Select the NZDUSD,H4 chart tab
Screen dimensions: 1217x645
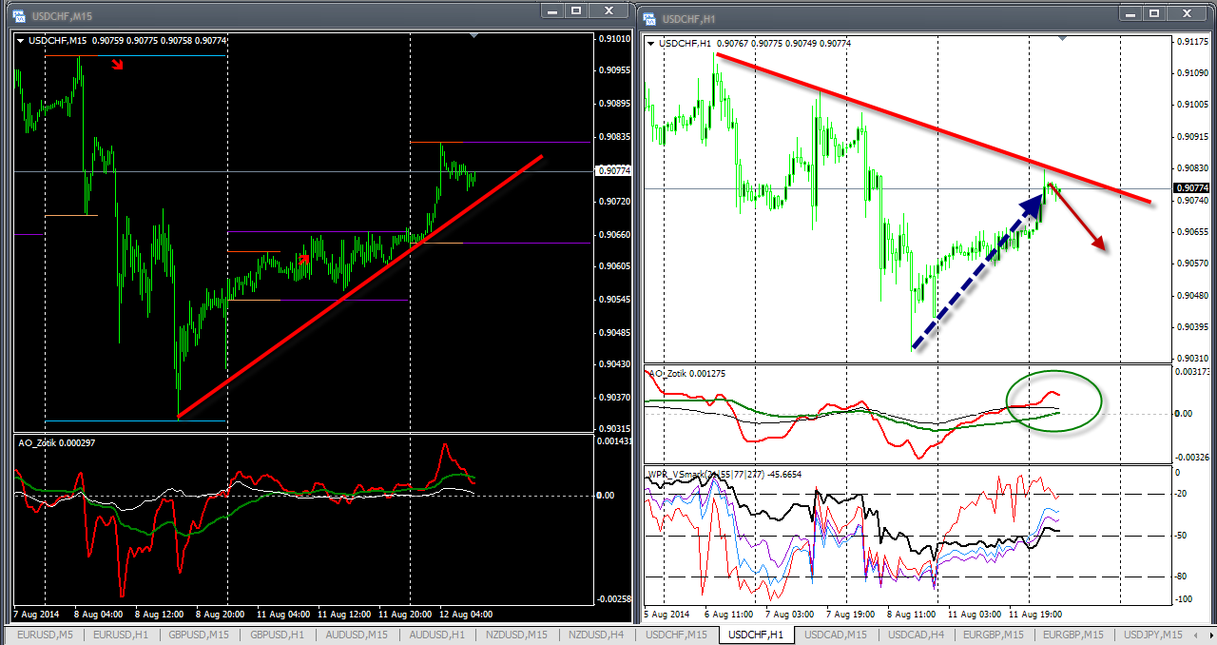tap(597, 635)
